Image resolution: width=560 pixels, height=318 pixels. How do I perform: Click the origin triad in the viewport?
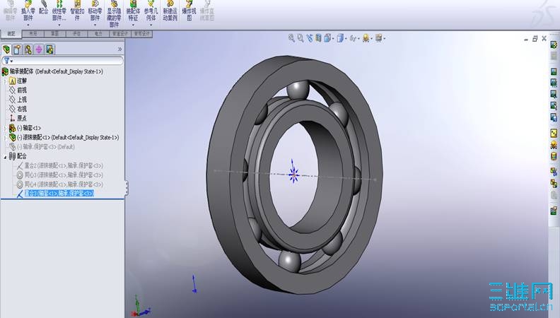coord(293,174)
